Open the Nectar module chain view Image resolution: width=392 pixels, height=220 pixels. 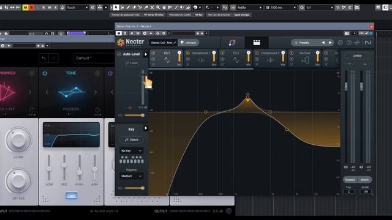point(257,43)
